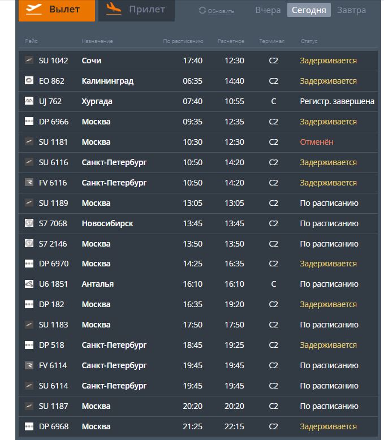Click the airline logo for DP 6966
Image resolution: width=384 pixels, height=440 pixels.
[29, 121]
